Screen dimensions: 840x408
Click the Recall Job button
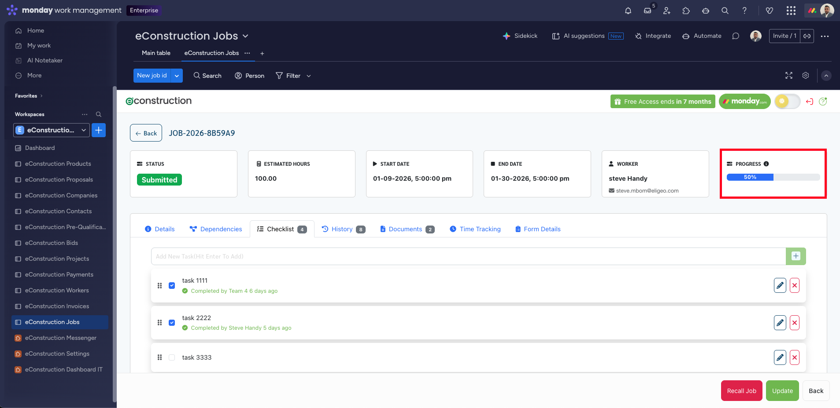pos(741,391)
